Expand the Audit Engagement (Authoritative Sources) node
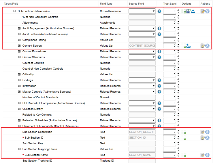 coord(19,28)
